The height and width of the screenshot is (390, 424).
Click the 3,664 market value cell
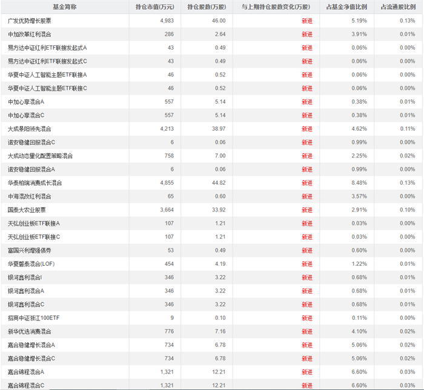[167, 210]
